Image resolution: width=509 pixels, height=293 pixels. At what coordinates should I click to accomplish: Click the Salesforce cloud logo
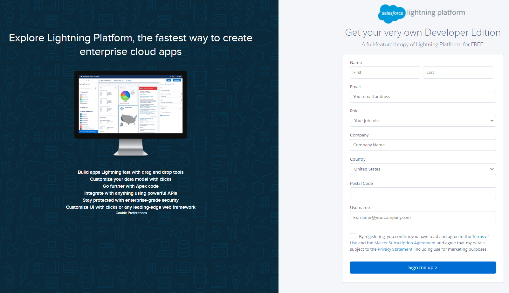pos(392,14)
